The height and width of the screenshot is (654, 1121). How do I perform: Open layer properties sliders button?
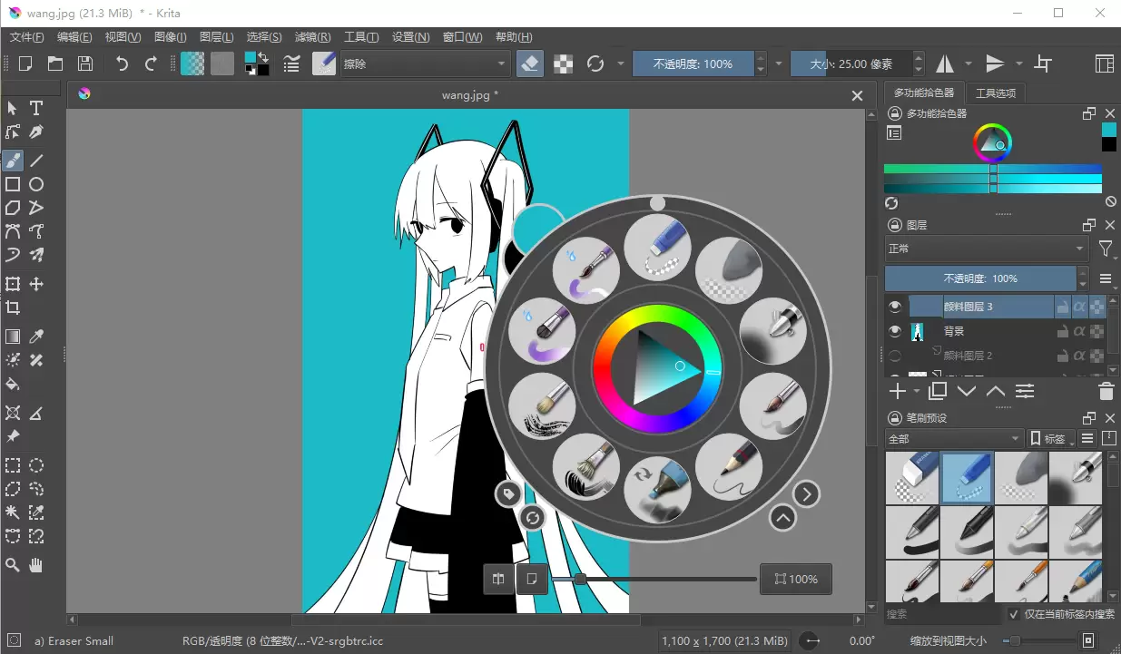coord(1025,391)
